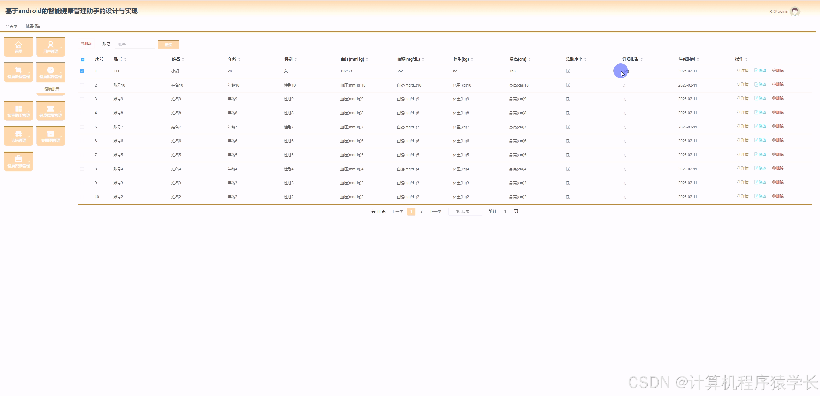Viewport: 820px width, 396px height.
Task: Uncheck the checkbox for row 1
Action: click(82, 71)
